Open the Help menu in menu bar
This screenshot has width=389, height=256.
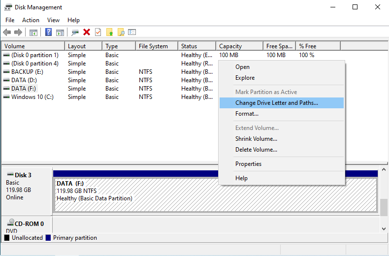click(73, 20)
